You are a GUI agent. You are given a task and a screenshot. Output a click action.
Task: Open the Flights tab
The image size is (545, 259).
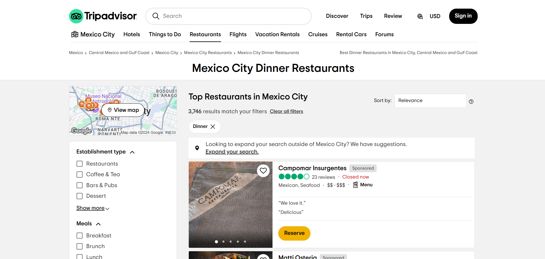(x=238, y=34)
